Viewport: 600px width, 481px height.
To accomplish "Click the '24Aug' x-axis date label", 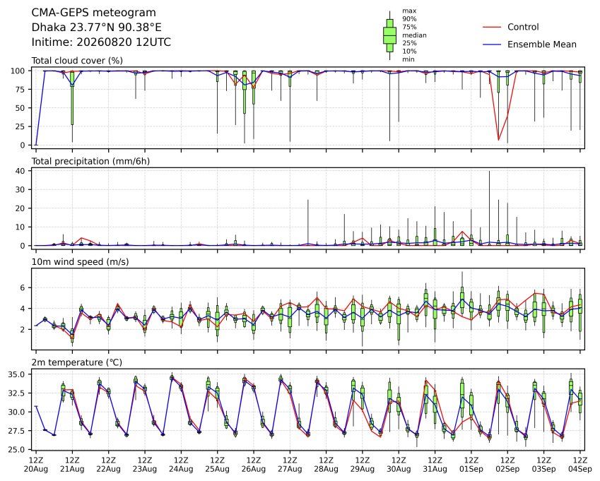I will click(181, 469).
